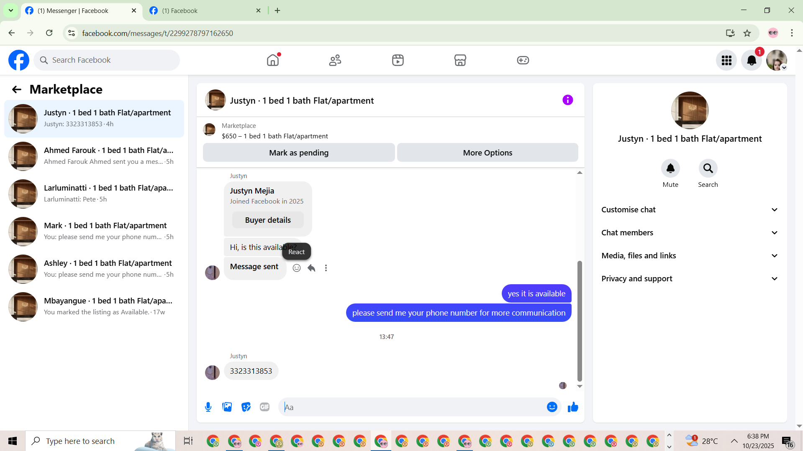Viewport: 803px width, 451px height.
Task: Open account profile picture menu
Action: click(777, 60)
